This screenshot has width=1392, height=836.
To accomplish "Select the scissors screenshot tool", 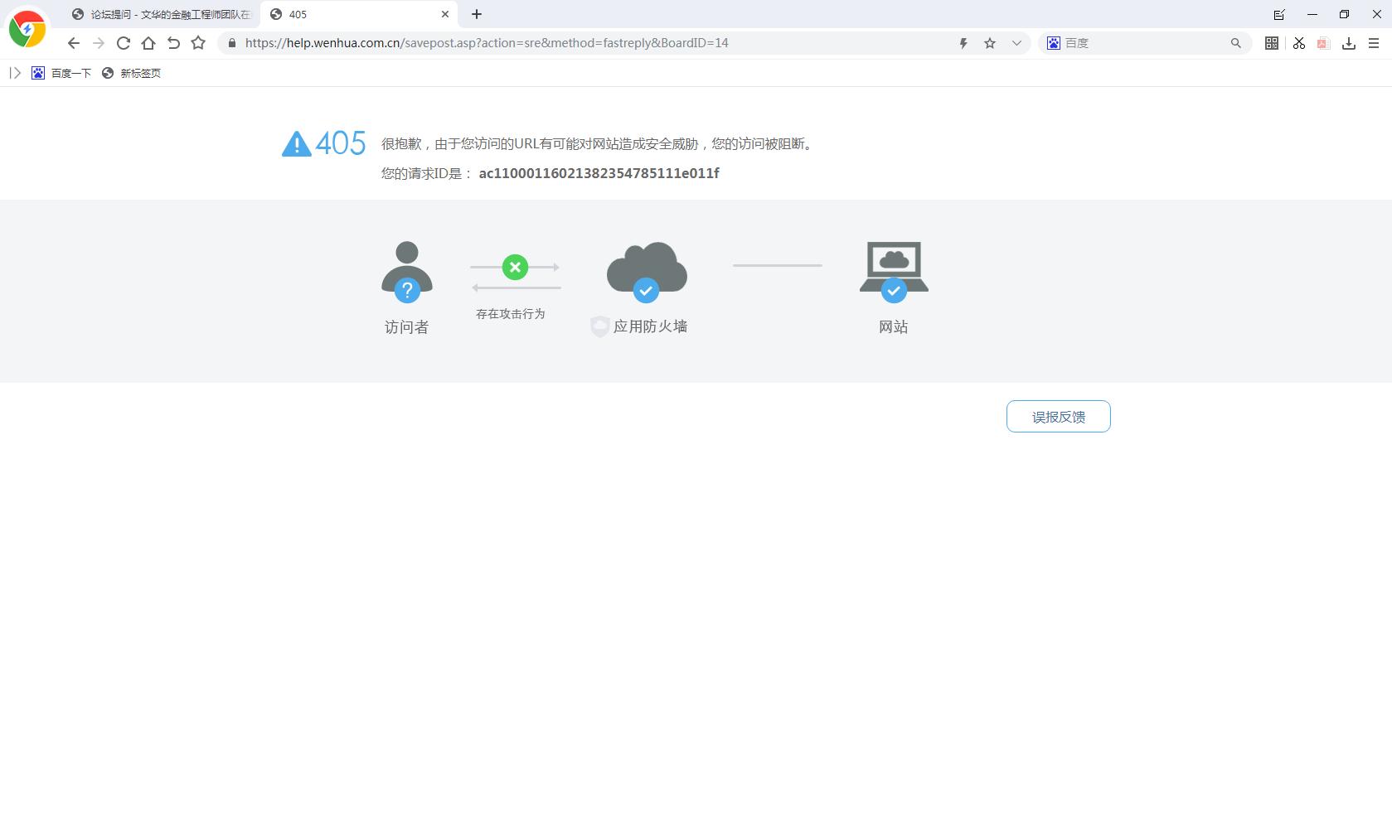I will tap(1298, 43).
